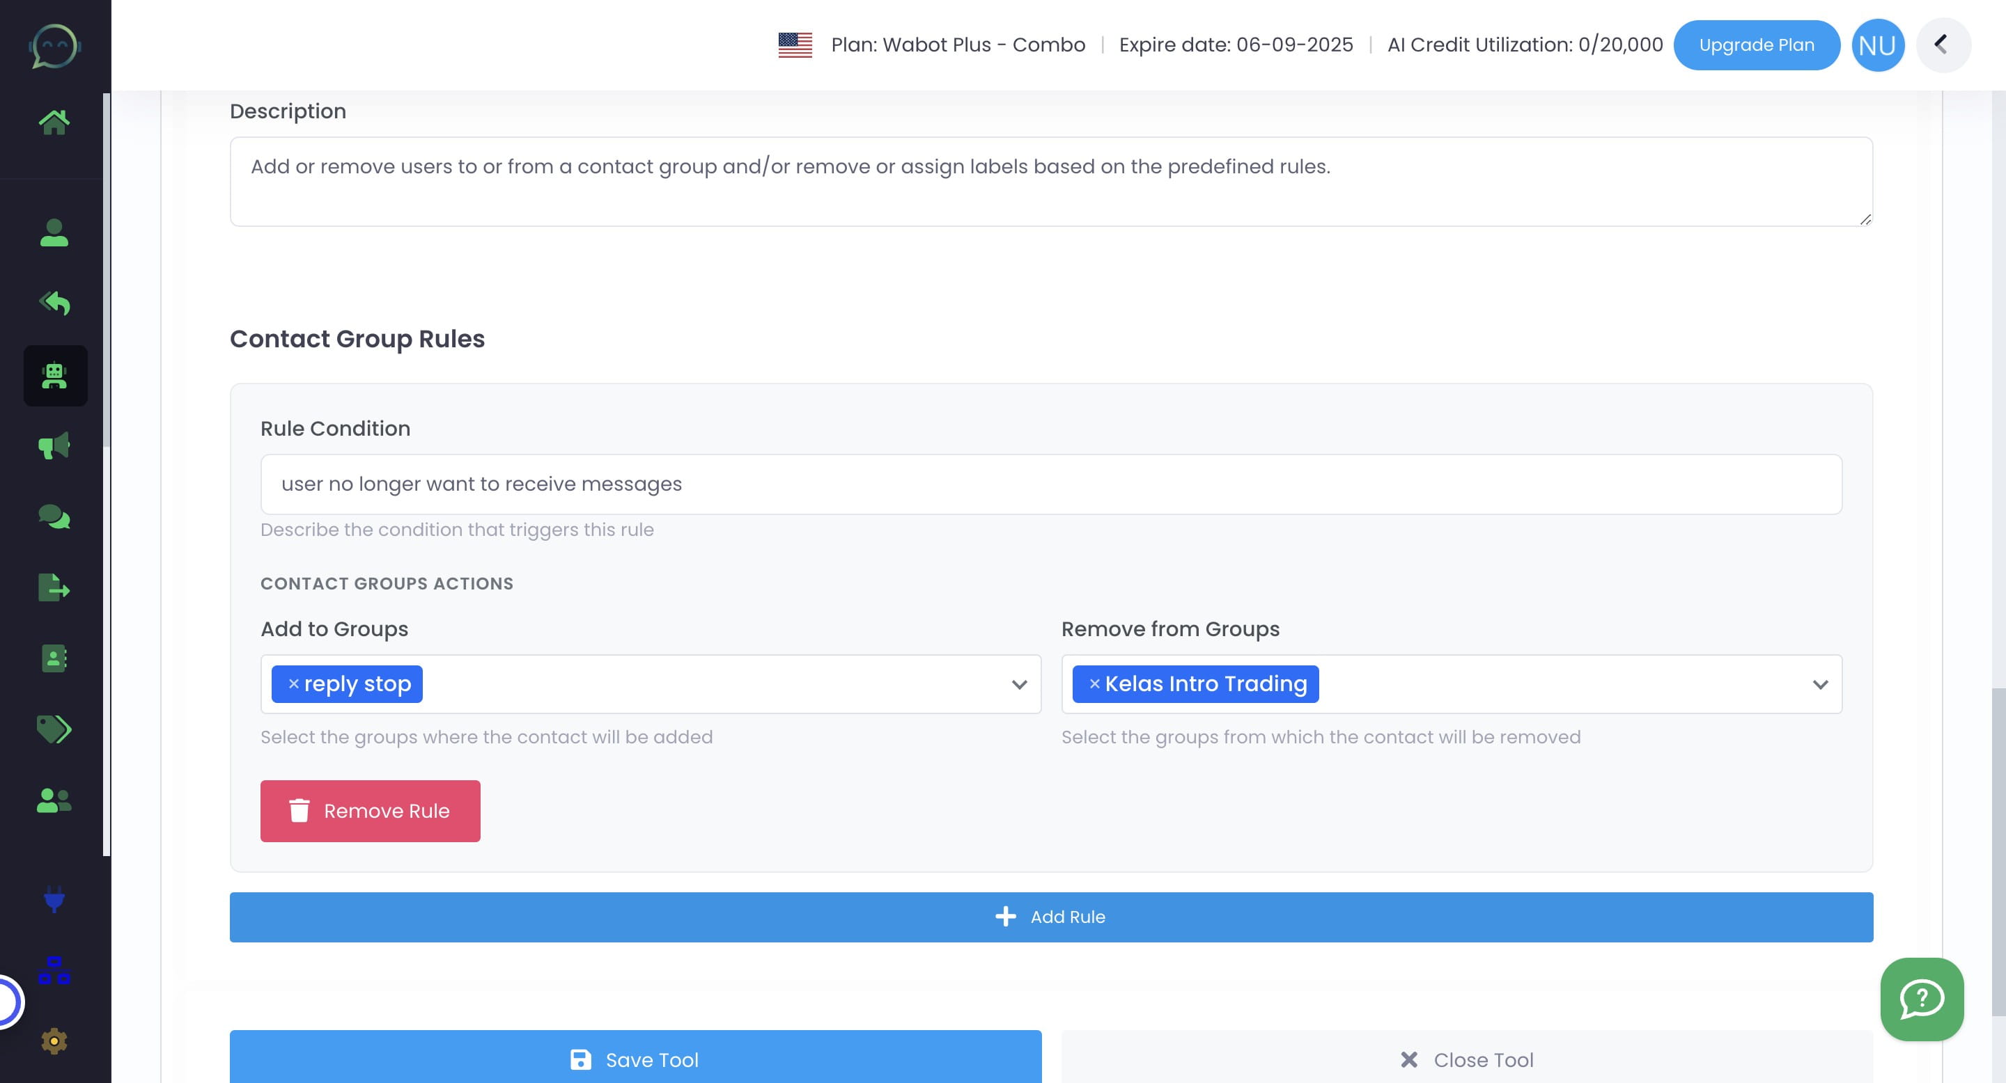Open the home dashboard sidebar icon
This screenshot has width=2006, height=1083.
[x=54, y=121]
